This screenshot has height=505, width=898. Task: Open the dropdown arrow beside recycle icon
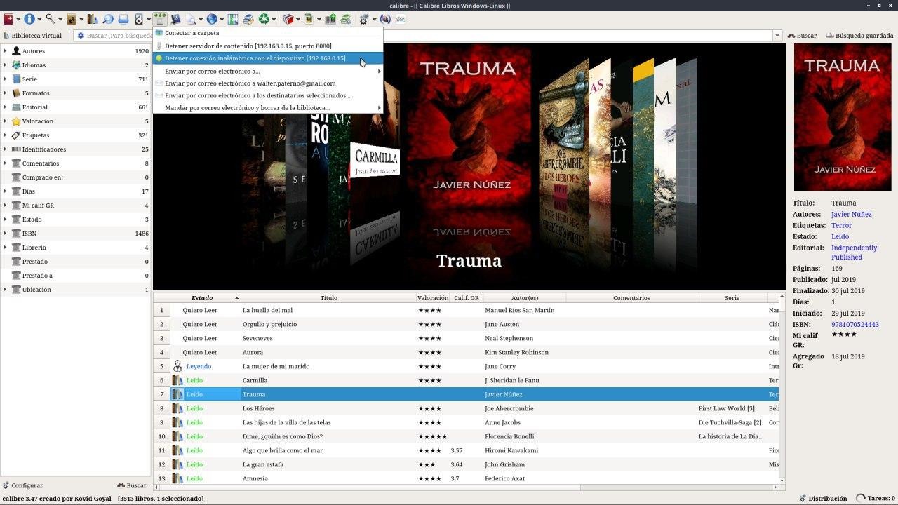tap(274, 20)
